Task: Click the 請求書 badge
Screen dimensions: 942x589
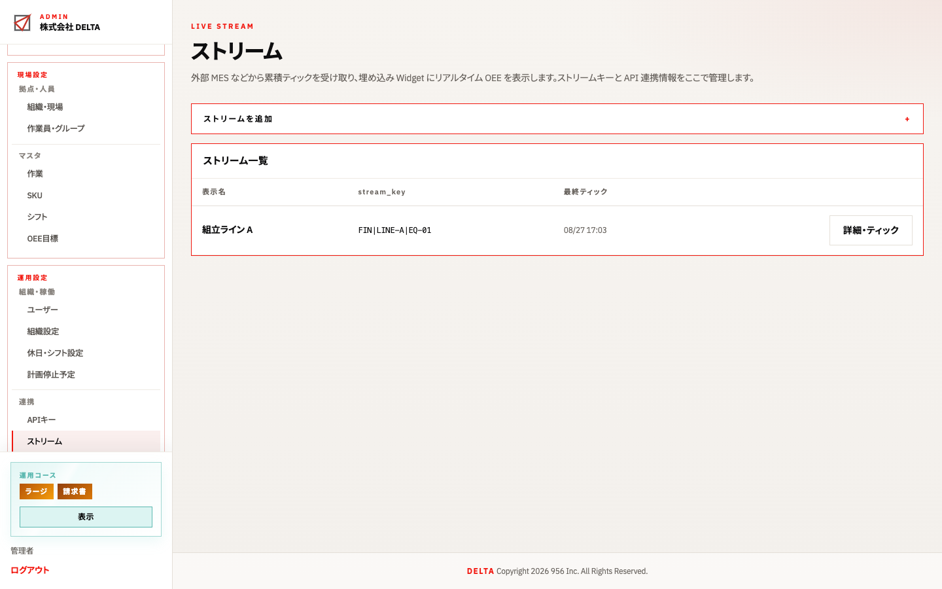Action: click(x=75, y=491)
